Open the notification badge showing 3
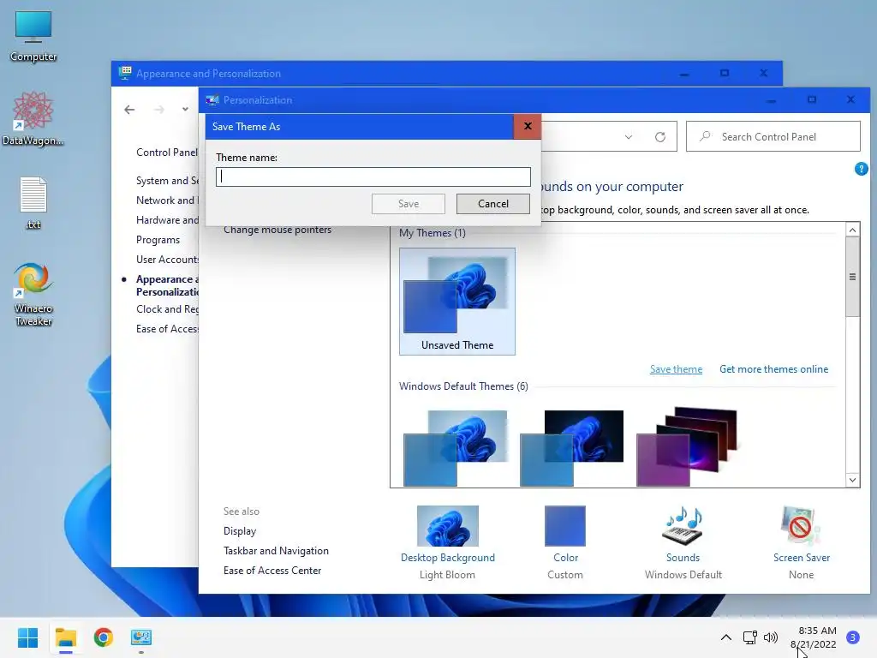Screen dimensions: 877x658 tap(853, 637)
